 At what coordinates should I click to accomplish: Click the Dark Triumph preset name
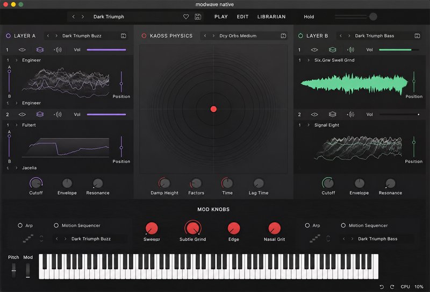pos(109,17)
